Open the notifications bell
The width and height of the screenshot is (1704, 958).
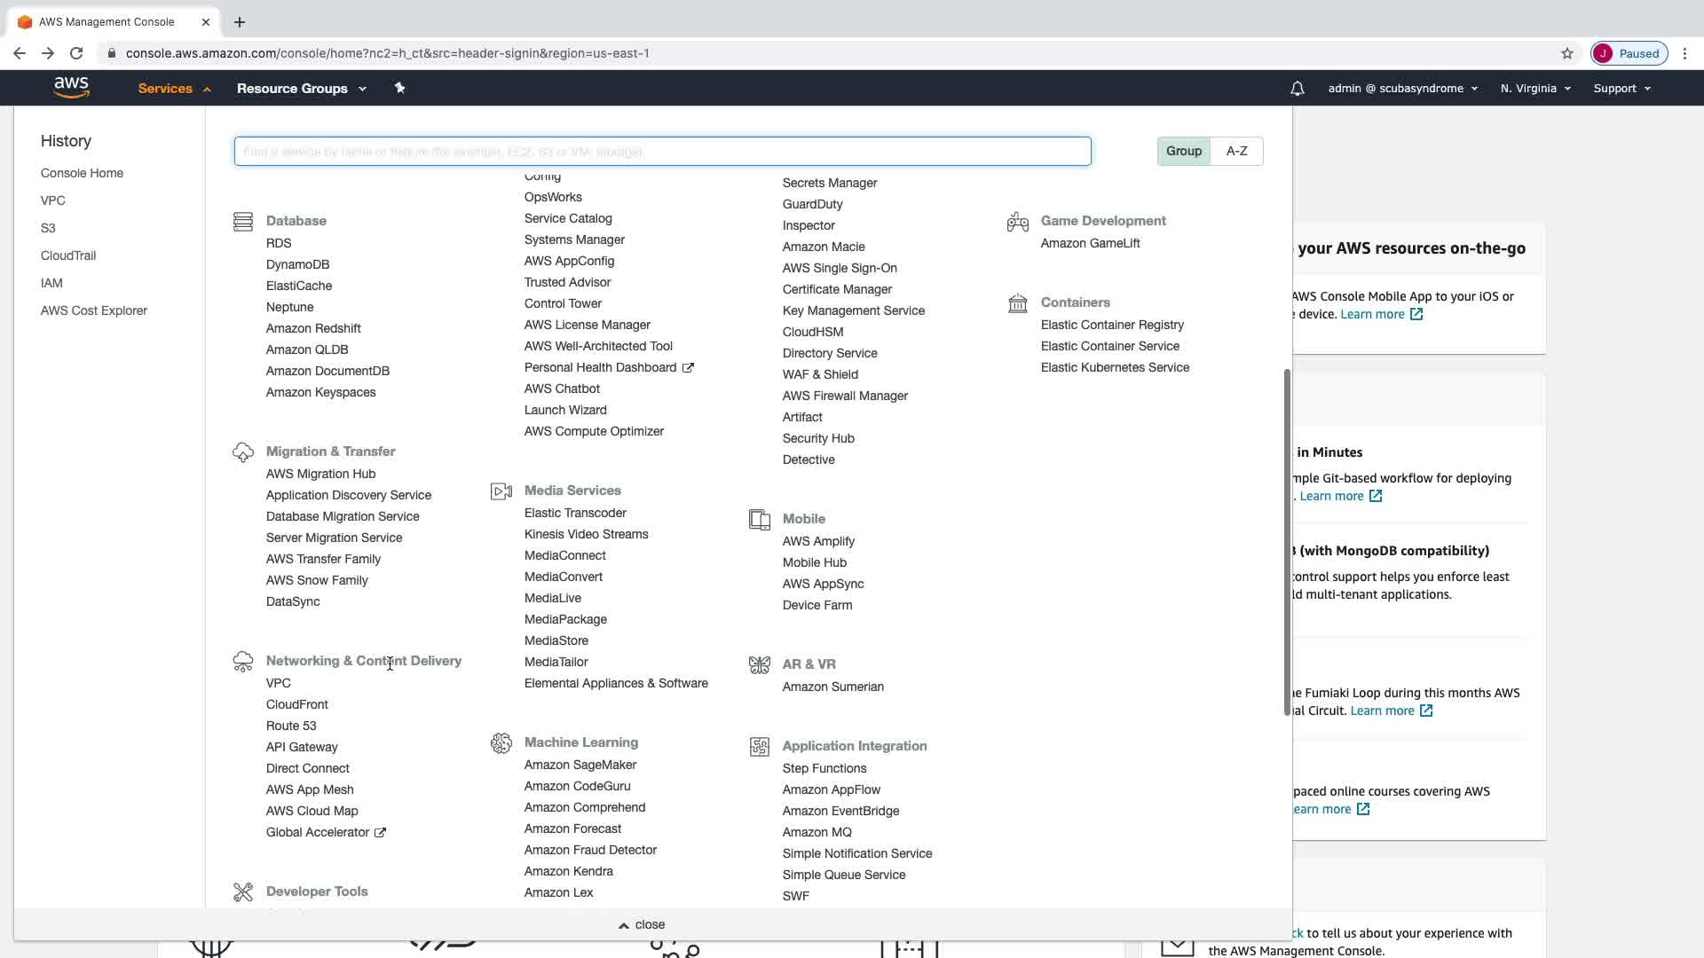[x=1297, y=89]
